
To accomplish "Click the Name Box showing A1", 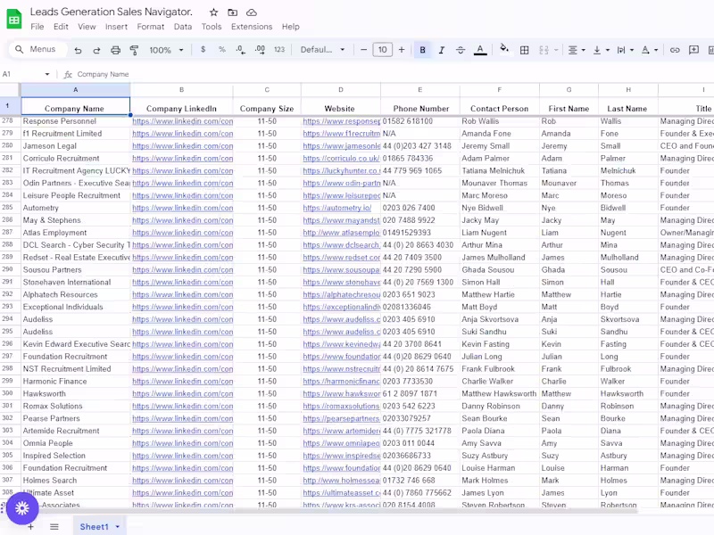I will pyautogui.click(x=22, y=74).
